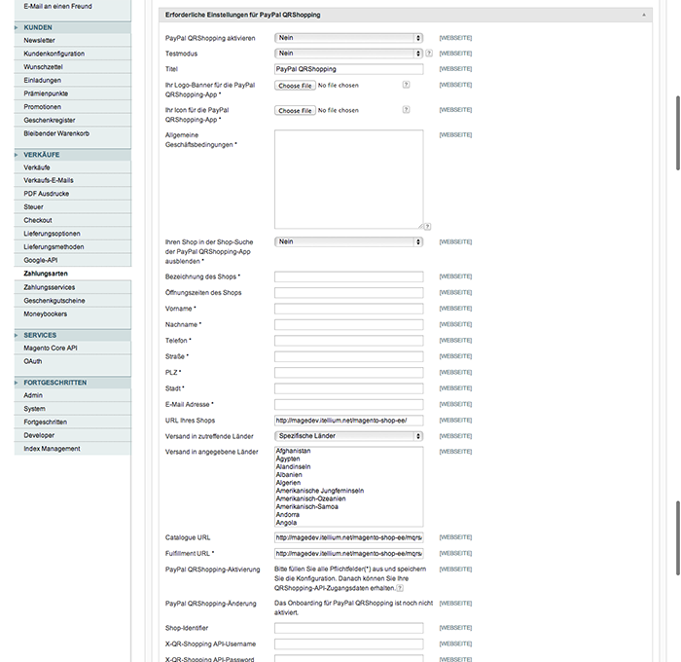Open Geschenkregister sidebar tab
This screenshot has height=662, width=681.
73,120
